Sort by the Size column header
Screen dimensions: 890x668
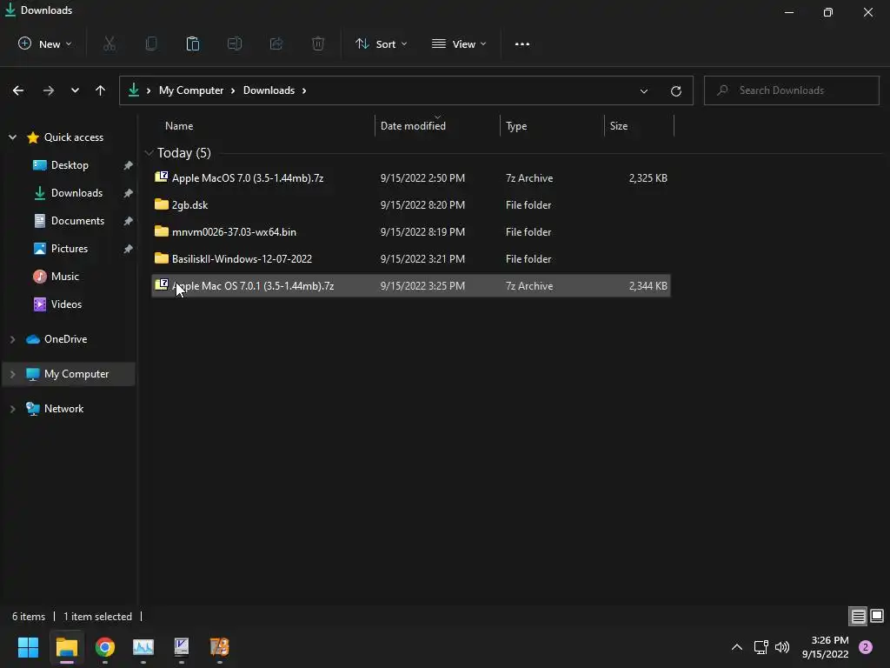point(618,126)
